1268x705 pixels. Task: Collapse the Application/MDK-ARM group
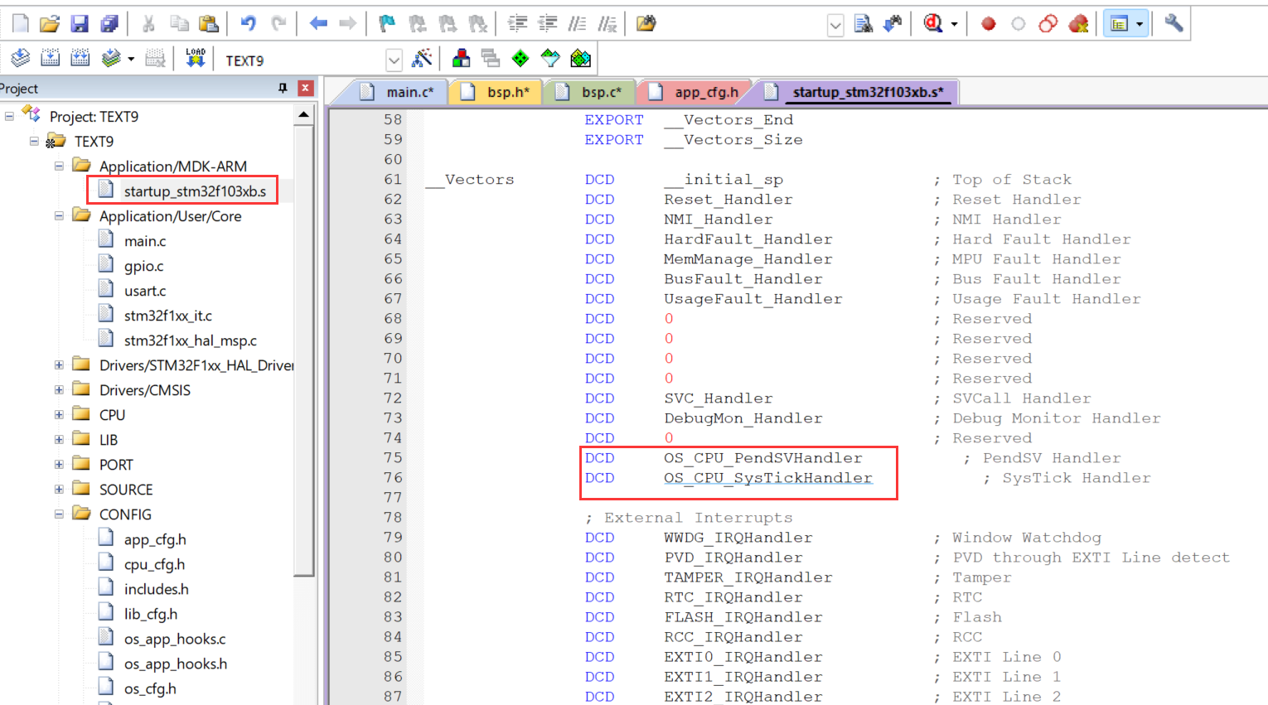59,166
